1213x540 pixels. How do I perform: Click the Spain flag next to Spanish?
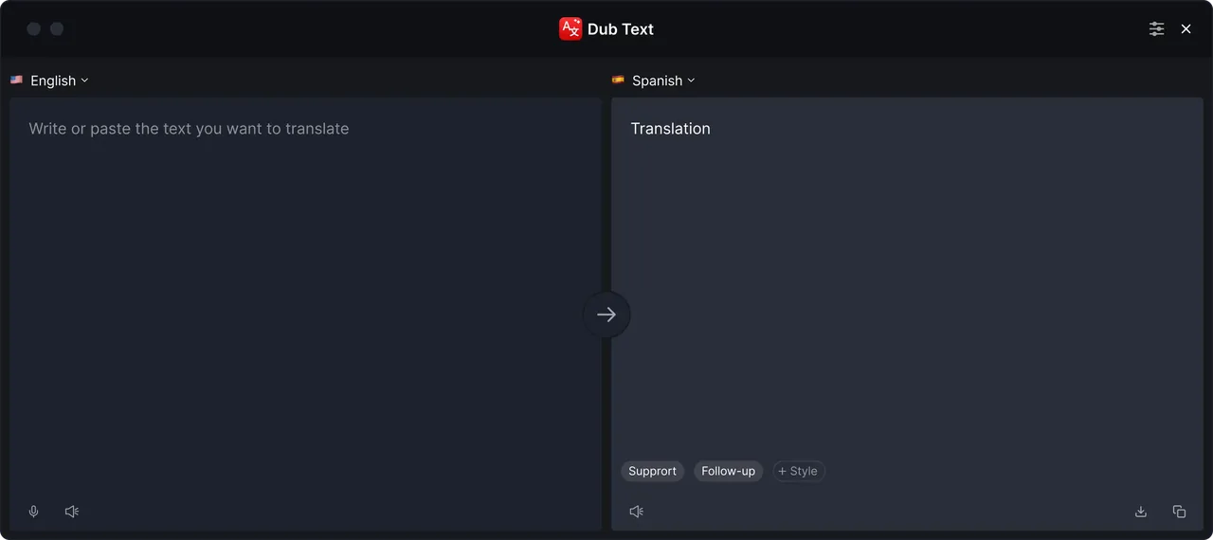618,81
